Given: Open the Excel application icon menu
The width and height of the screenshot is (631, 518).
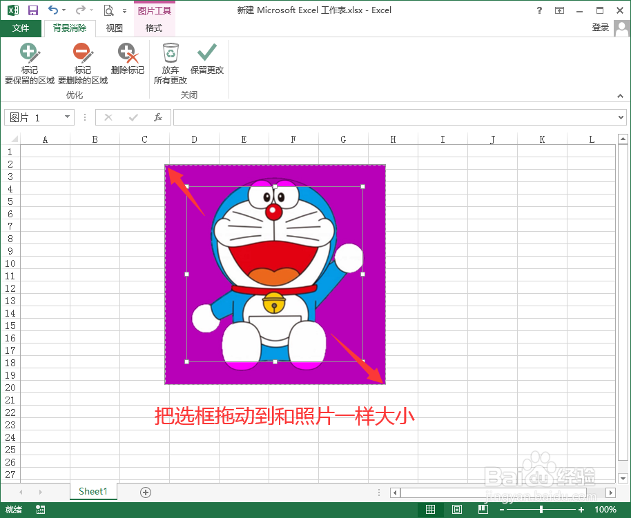Looking at the screenshot, I should point(13,10).
